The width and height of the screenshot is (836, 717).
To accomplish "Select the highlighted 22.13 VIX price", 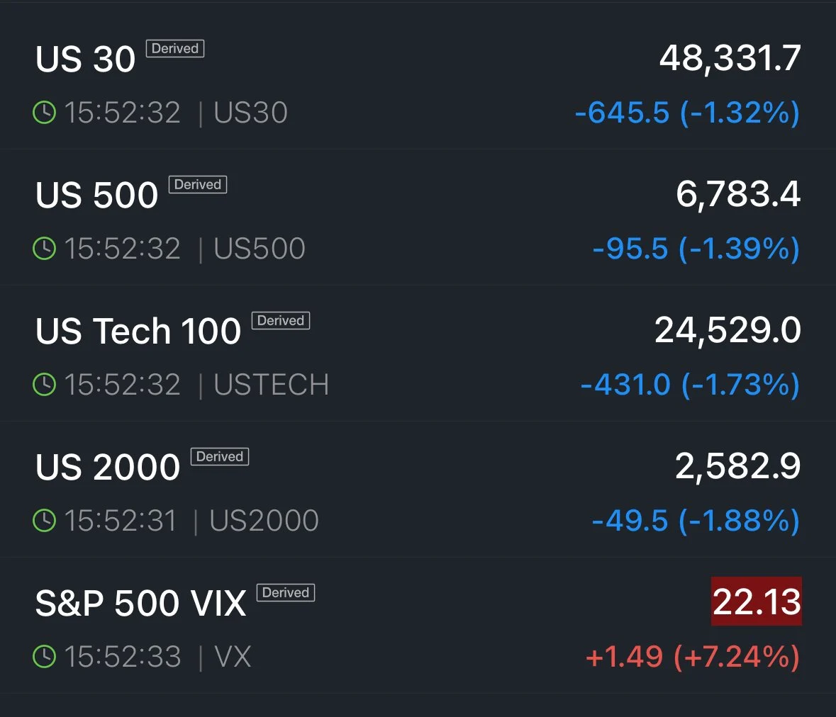I will pyautogui.click(x=756, y=602).
